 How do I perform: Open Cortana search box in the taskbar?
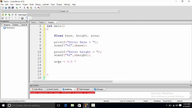pyautogui.click(x=31, y=105)
